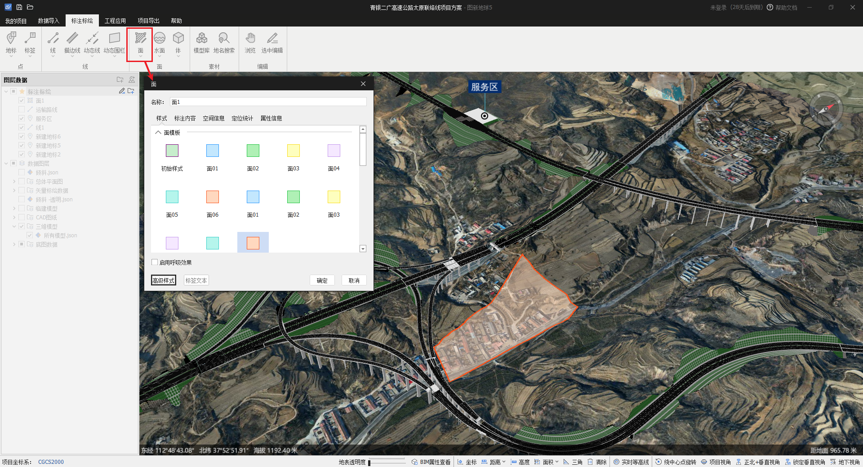The image size is (863, 467).
Task: Expand the 总体平面图 tree node
Action: [14, 182]
